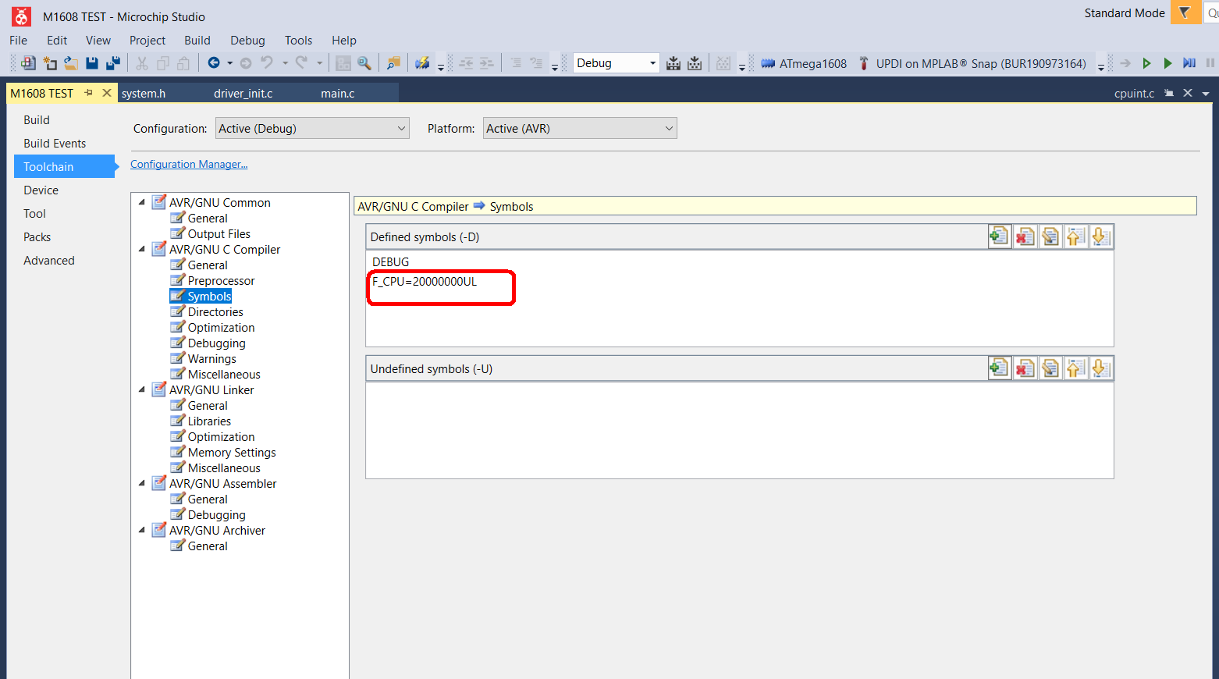Select the F_CPU=20000000UL symbol entry

pyautogui.click(x=425, y=282)
